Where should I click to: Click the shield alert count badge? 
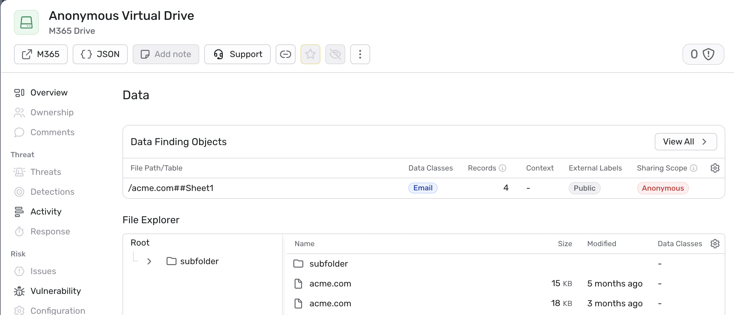pos(703,54)
